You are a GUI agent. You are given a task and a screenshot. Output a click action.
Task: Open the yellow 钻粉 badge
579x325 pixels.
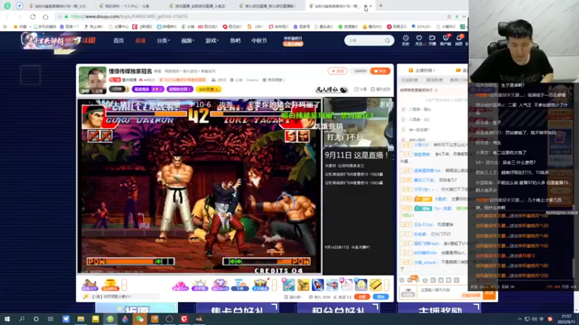coord(208,89)
